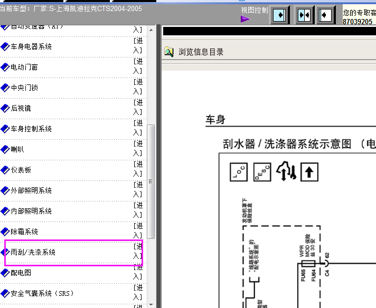376x308 pixels.
Task: Select 除霜系统 in the list
Action: coord(24,232)
